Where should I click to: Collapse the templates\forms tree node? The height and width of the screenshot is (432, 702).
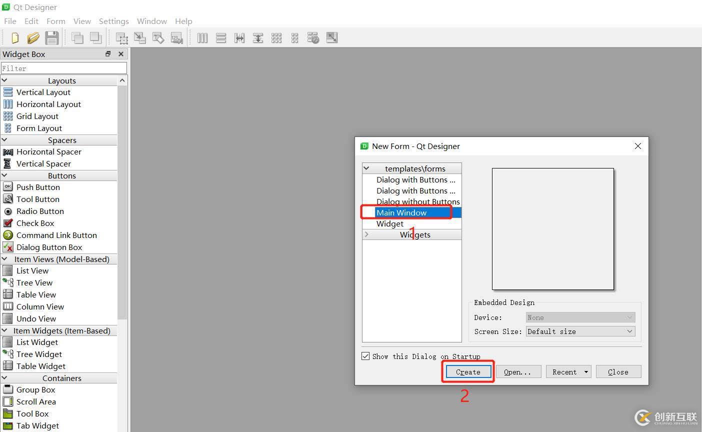(x=366, y=168)
